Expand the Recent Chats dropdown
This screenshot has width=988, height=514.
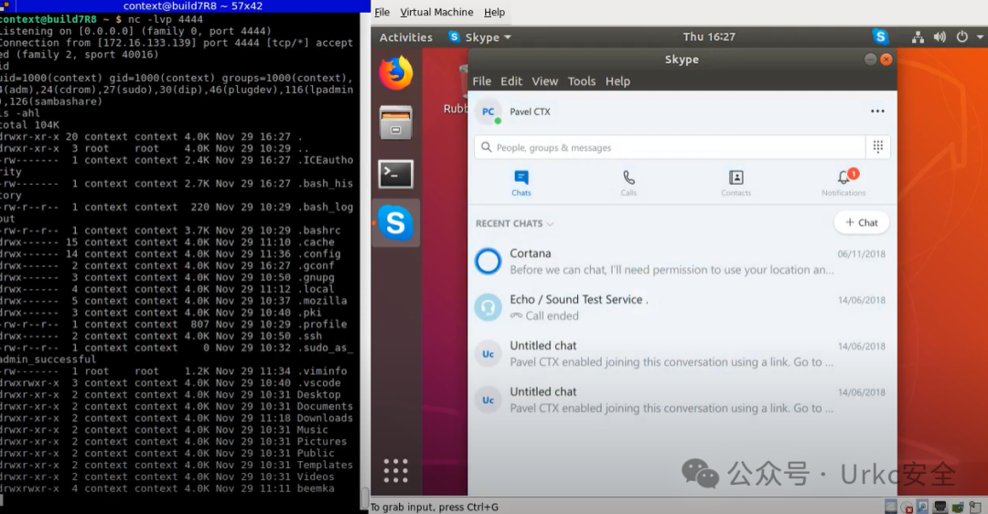tap(514, 223)
